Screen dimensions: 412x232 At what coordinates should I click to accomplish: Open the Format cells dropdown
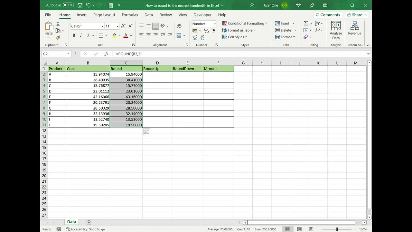tap(285, 37)
